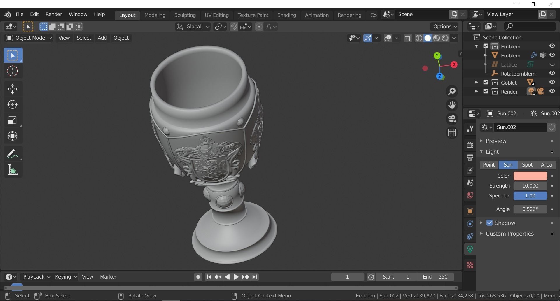
Task: Open the Object Mode dropdown
Action: click(29, 38)
